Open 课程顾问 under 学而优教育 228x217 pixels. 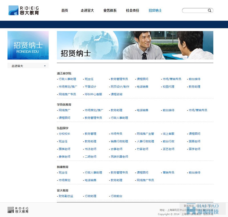[x=64, y=118]
